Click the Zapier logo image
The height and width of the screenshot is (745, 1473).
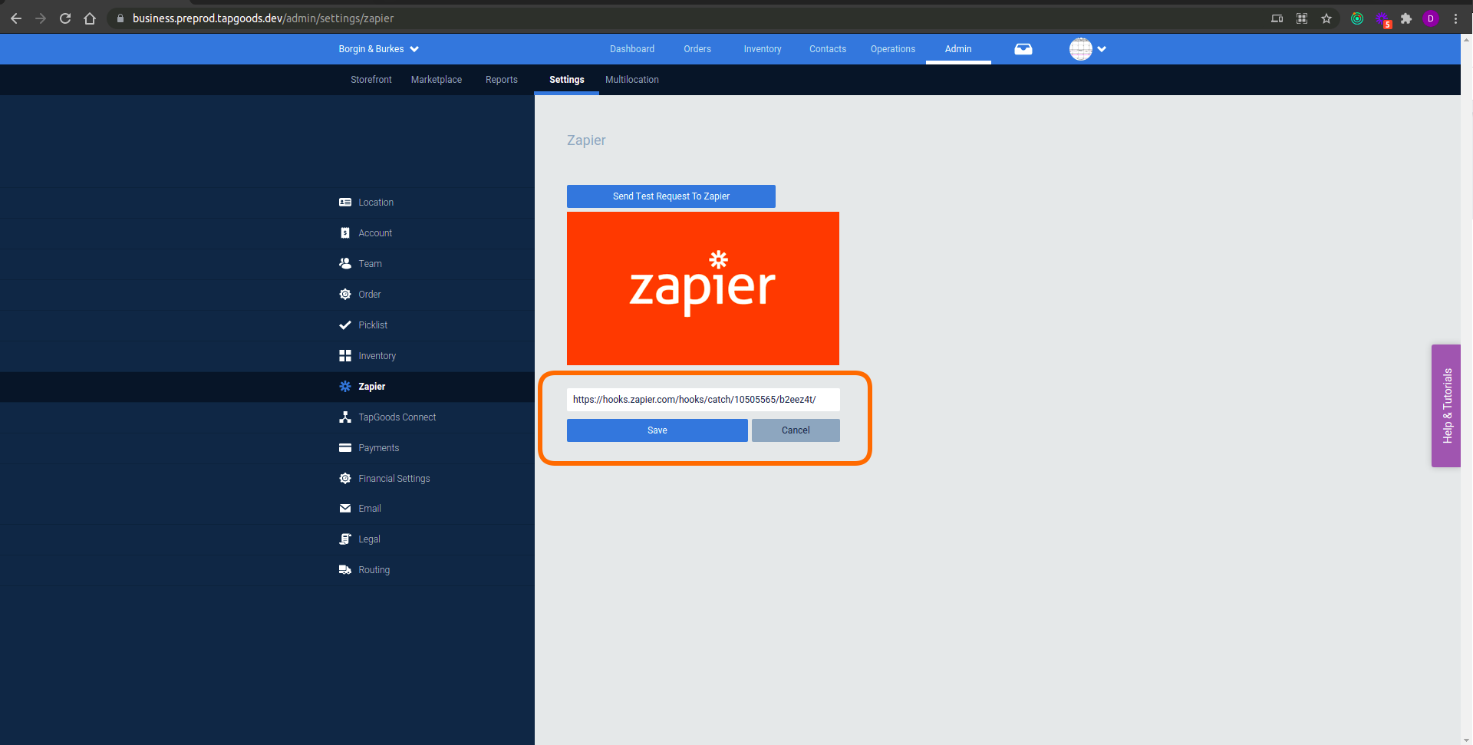click(703, 288)
